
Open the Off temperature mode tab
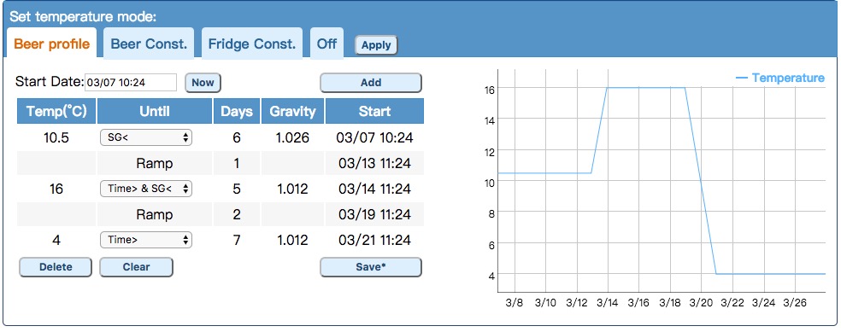(x=326, y=44)
